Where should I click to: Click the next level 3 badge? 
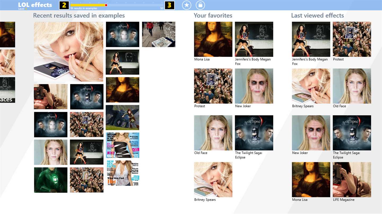(x=170, y=5)
